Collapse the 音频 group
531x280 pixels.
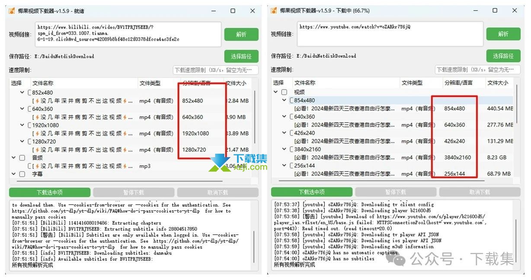(x=13, y=158)
